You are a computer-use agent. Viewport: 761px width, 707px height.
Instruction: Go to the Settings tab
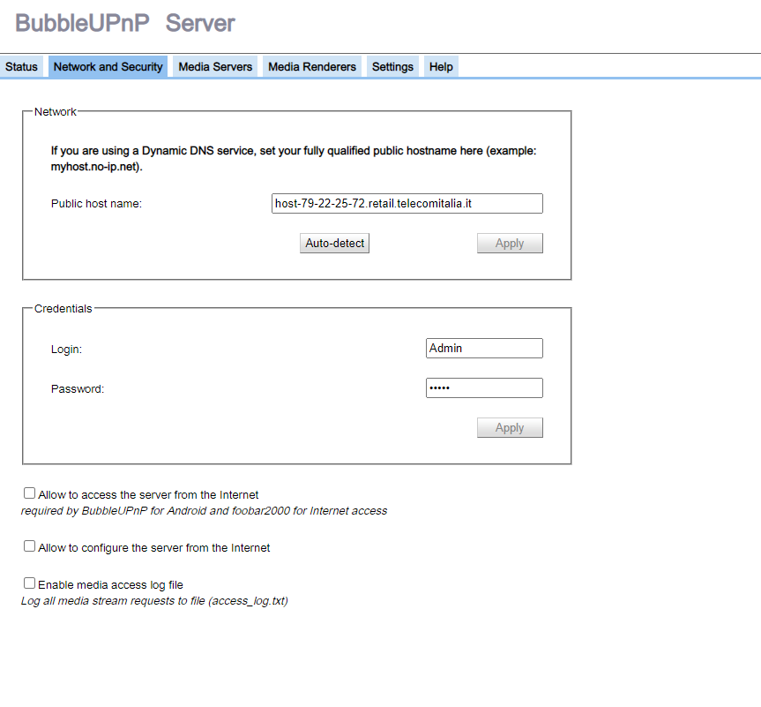pos(392,66)
